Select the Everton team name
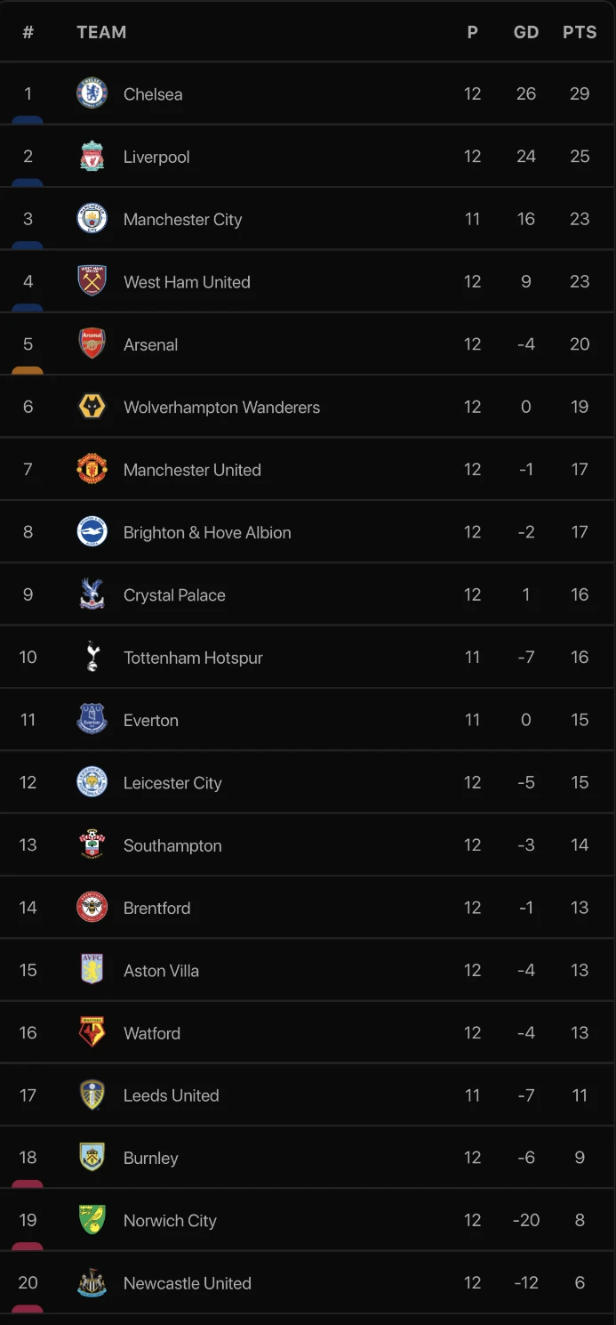Image resolution: width=616 pixels, height=1325 pixels. [151, 721]
